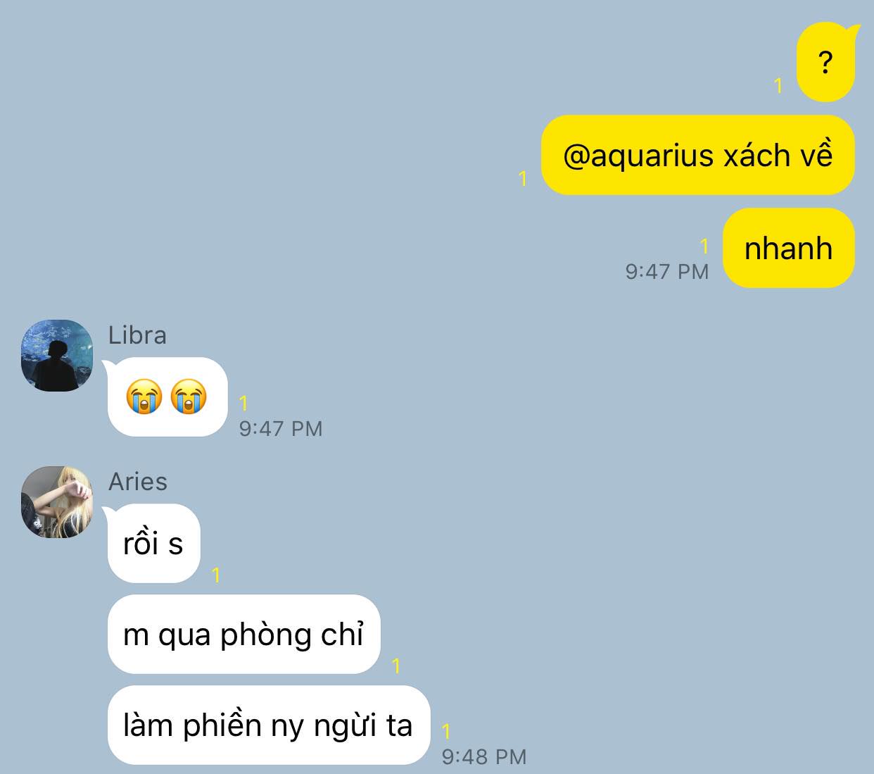Tap the '?' message bubble
This screenshot has height=774, width=874.
(825, 62)
